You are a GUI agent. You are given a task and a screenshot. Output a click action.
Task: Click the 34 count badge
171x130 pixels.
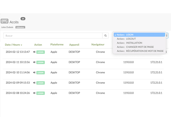[x=23, y=19]
